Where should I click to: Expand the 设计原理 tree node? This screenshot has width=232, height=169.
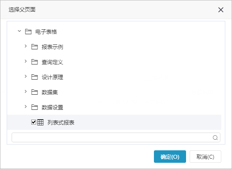26,76
